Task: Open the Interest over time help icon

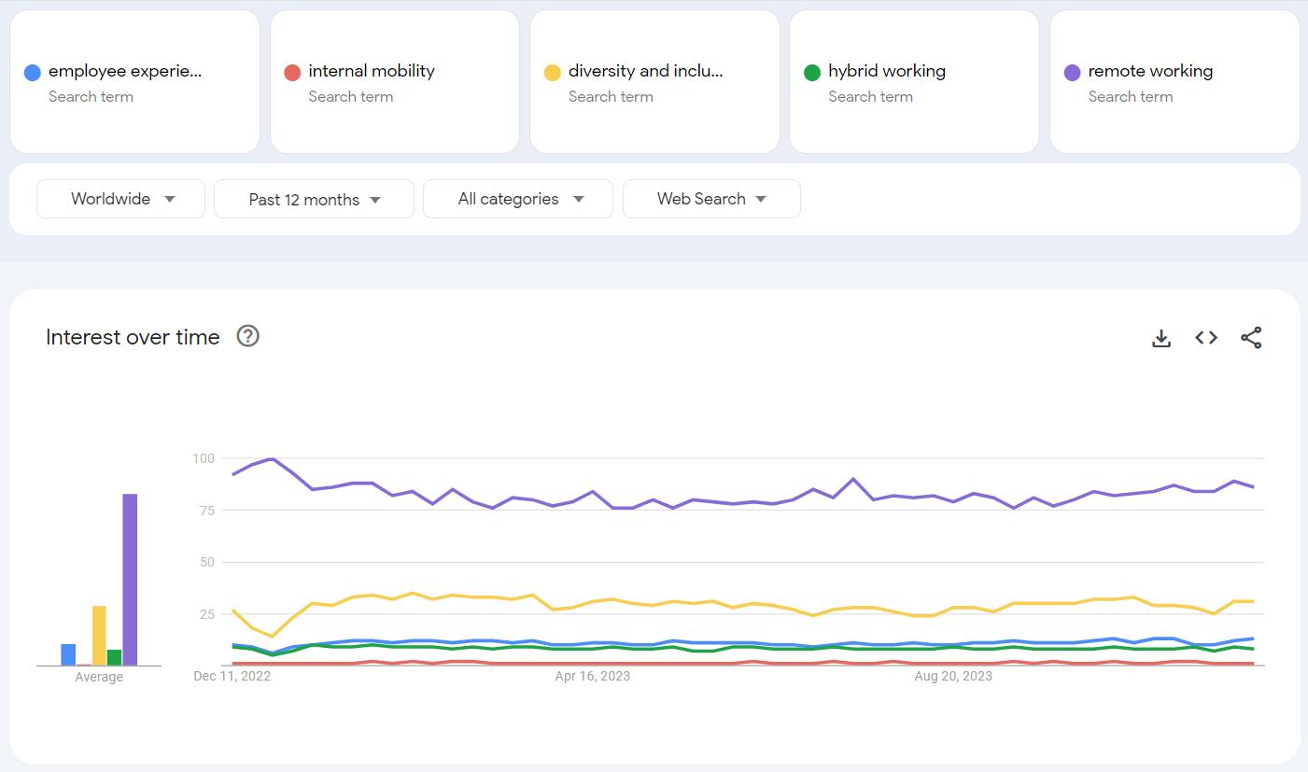Action: [247, 336]
